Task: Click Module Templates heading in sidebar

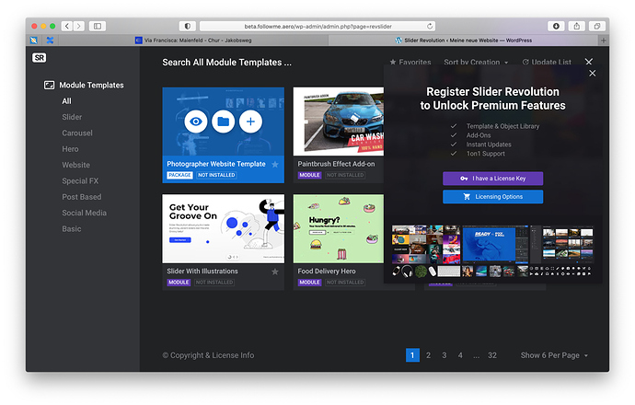Action: coord(91,85)
